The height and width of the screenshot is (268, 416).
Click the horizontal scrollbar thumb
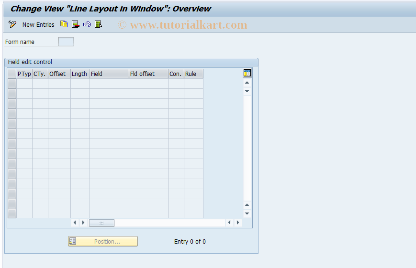tap(101, 223)
